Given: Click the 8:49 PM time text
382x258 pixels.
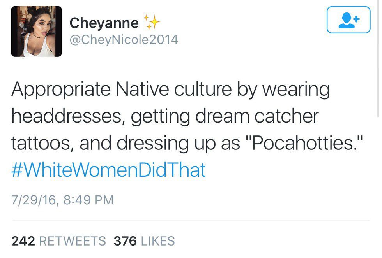Looking at the screenshot, I should pyautogui.click(x=89, y=200).
